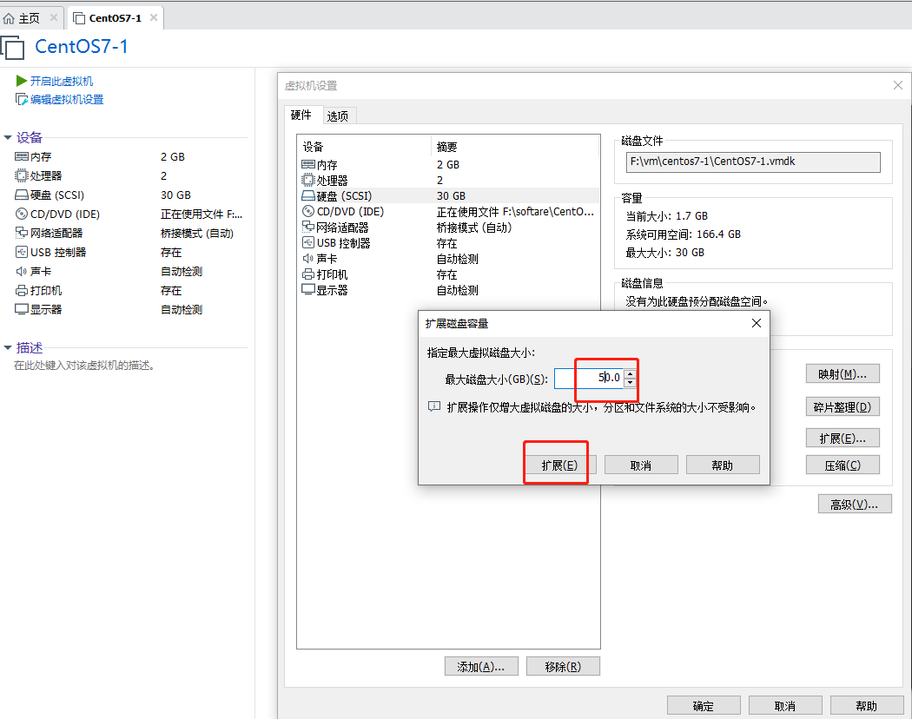Close the 虚拟机设置 window with X
The height and width of the screenshot is (719, 912).
click(x=898, y=85)
